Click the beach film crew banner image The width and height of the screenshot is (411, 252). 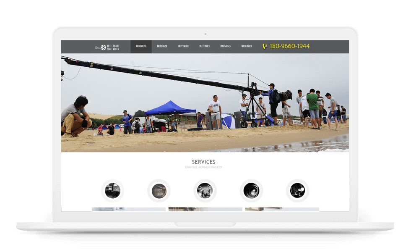pos(205,103)
